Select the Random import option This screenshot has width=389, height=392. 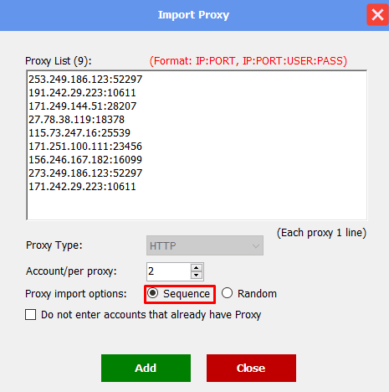(227, 293)
